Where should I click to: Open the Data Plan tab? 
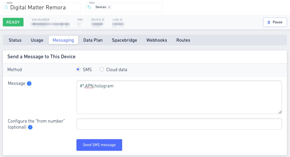(x=93, y=40)
